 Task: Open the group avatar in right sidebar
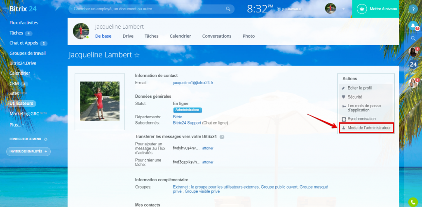[413, 83]
